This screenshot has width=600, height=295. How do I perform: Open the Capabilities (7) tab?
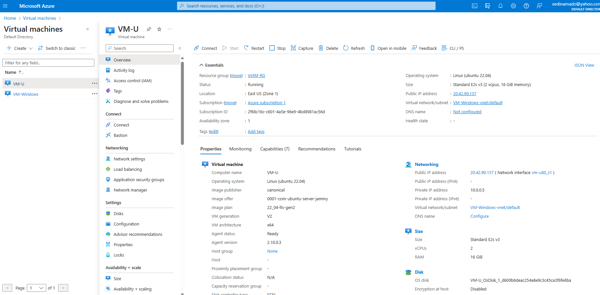pos(274,149)
